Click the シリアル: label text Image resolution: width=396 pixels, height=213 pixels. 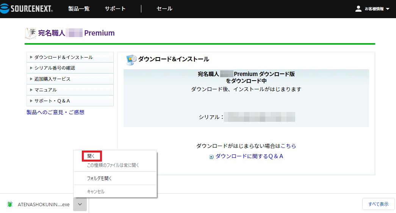(211, 117)
